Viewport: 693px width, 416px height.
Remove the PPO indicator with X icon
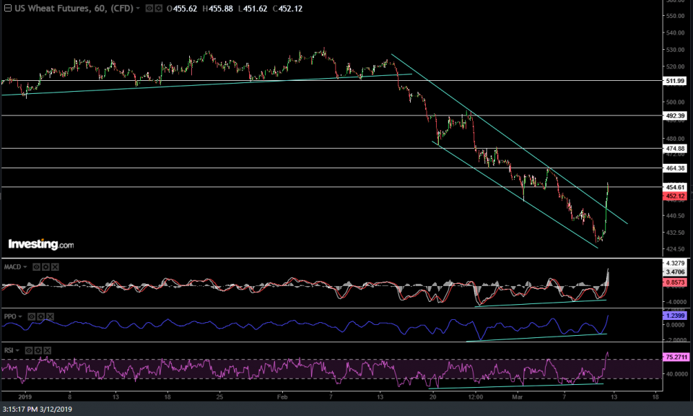coord(51,316)
